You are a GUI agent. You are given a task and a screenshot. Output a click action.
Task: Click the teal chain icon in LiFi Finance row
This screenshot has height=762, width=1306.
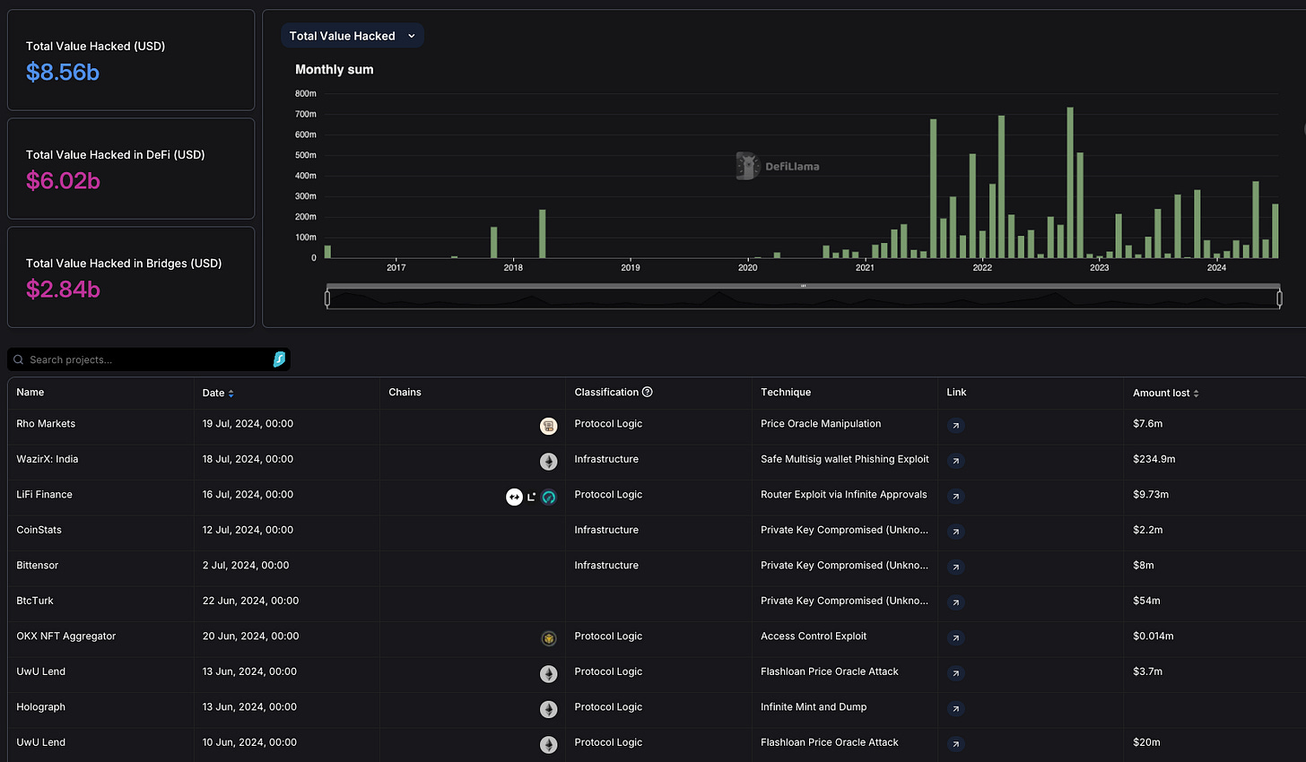[548, 497]
